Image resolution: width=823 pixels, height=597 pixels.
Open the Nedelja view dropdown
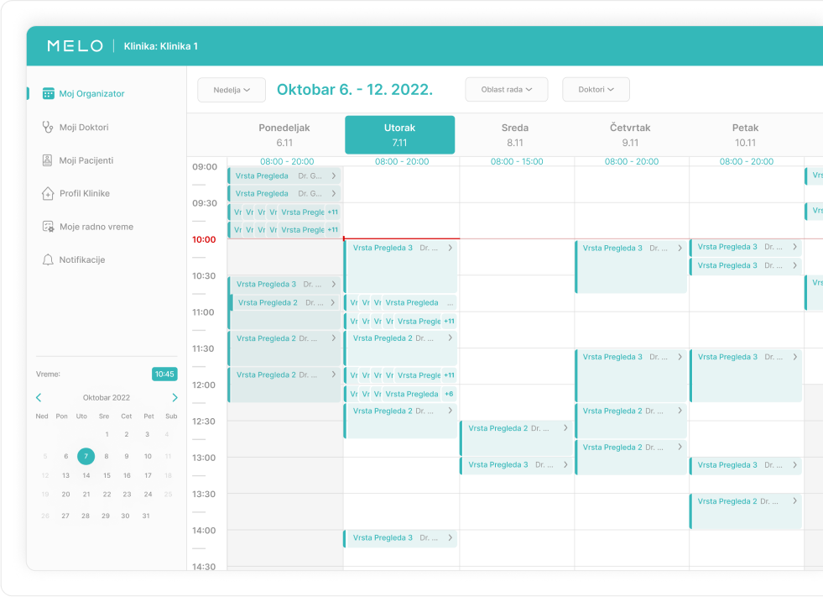coord(232,90)
